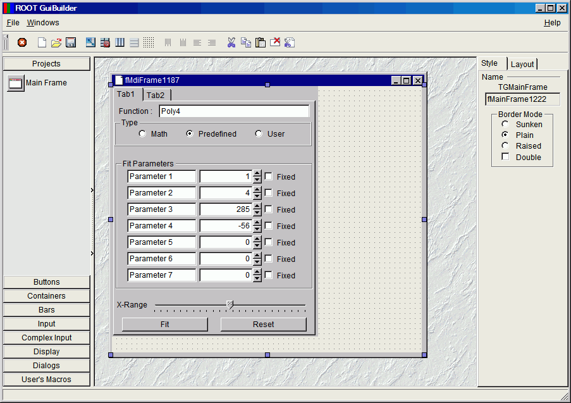Click the vertical columns layout icon

click(x=120, y=42)
